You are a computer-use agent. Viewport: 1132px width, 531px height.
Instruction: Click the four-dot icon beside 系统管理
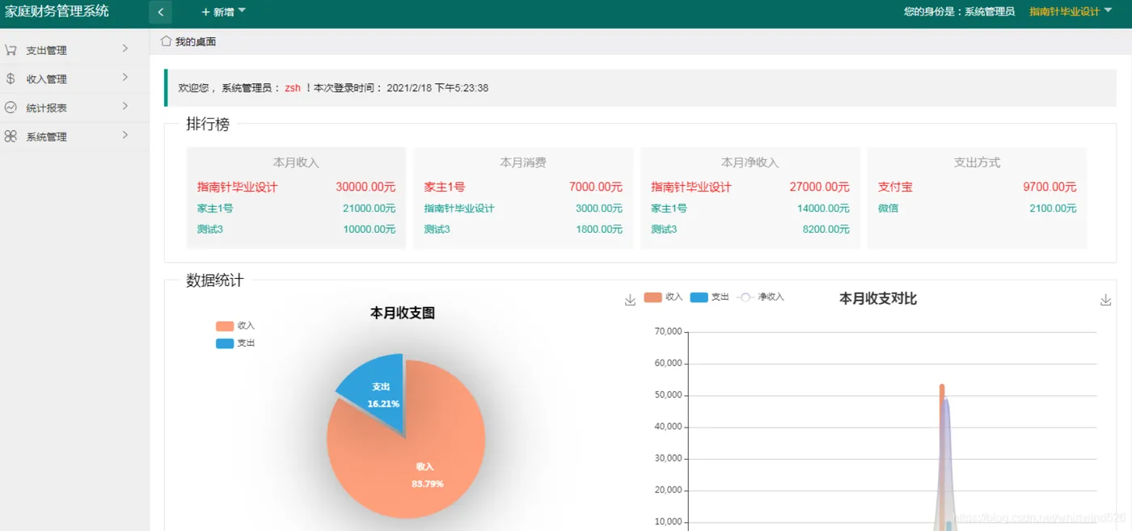pos(11,137)
